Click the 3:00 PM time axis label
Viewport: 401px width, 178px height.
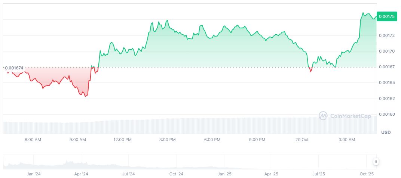(x=167, y=140)
